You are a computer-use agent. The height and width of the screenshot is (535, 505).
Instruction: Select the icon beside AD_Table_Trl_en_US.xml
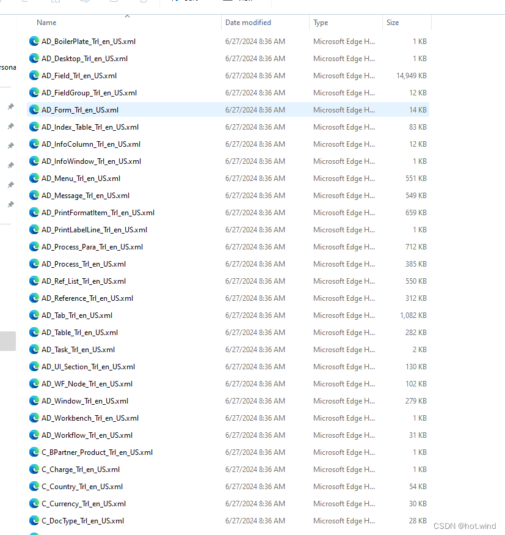tap(34, 333)
